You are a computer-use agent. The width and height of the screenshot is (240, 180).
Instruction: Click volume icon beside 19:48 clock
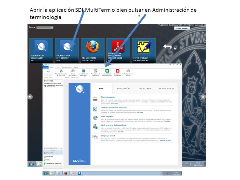click(x=190, y=164)
